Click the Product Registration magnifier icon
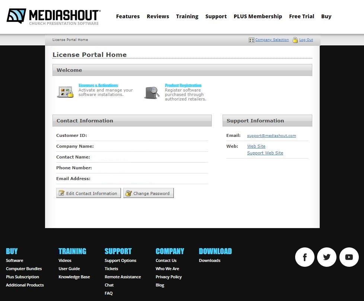Image resolution: width=364 pixels, height=301 pixels. click(152, 93)
